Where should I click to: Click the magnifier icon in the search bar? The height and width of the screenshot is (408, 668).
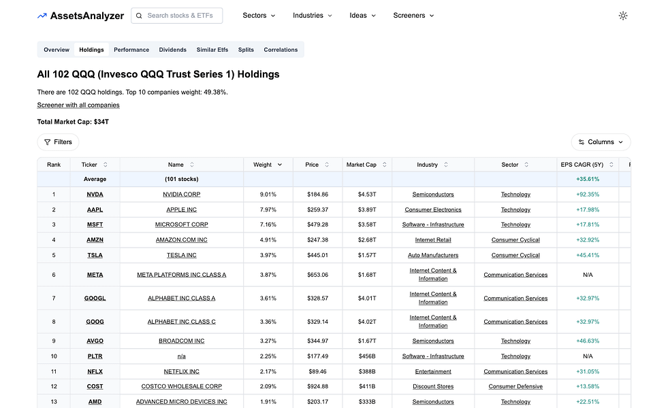tap(139, 15)
